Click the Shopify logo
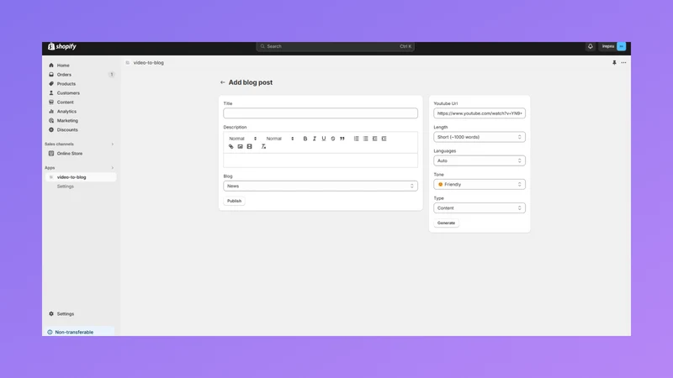Image resolution: width=673 pixels, height=378 pixels. (x=61, y=46)
